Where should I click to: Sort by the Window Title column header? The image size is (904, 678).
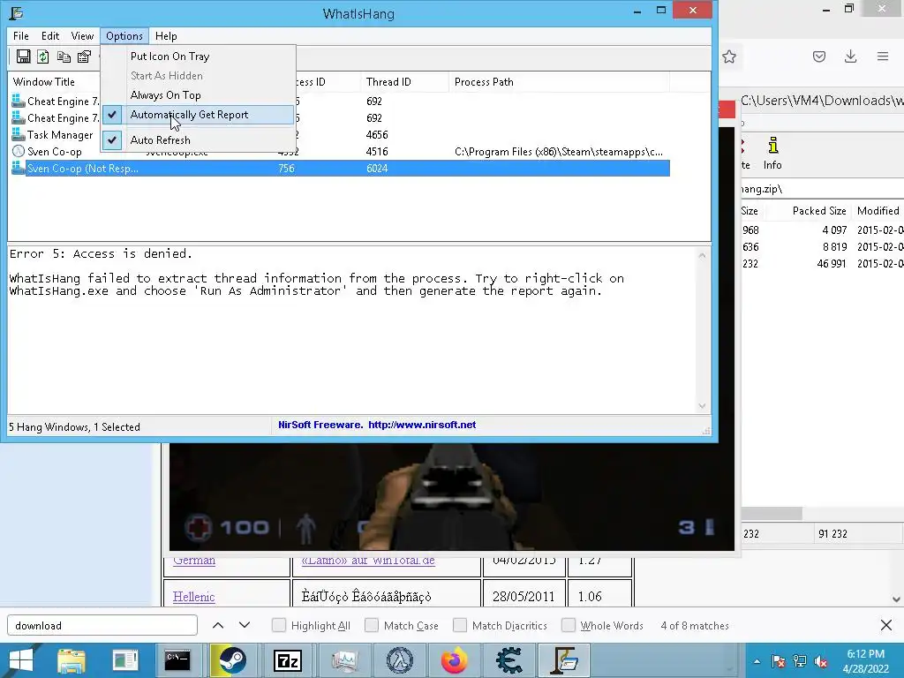pos(54,82)
